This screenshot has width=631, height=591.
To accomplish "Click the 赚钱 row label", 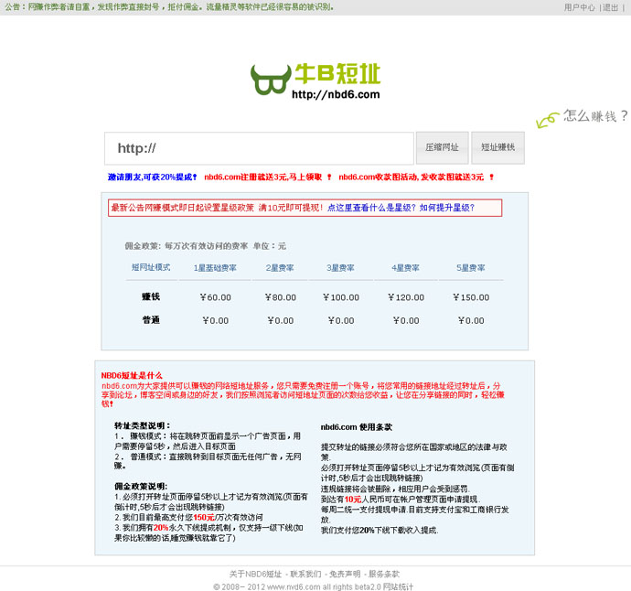I will 151,296.
